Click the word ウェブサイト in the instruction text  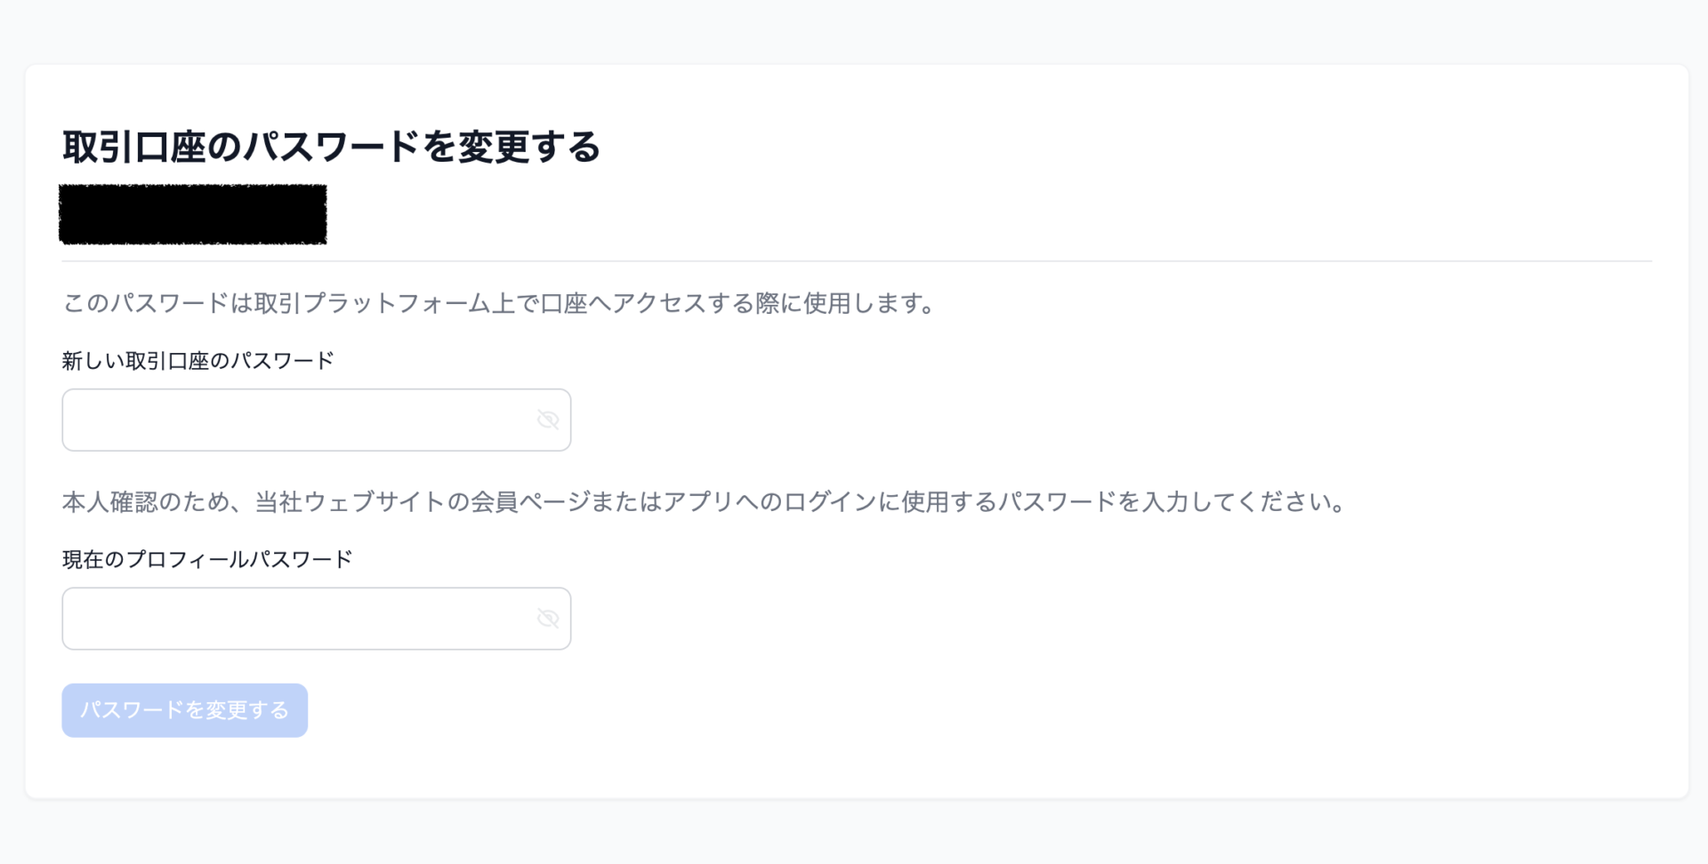point(374,502)
